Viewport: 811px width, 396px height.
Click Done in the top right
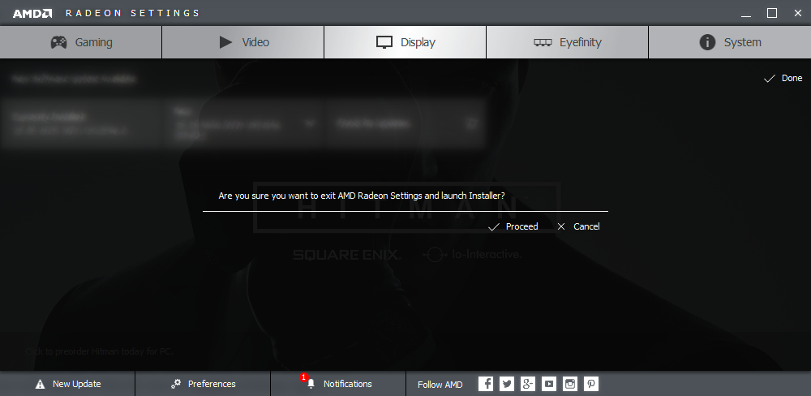tap(783, 78)
